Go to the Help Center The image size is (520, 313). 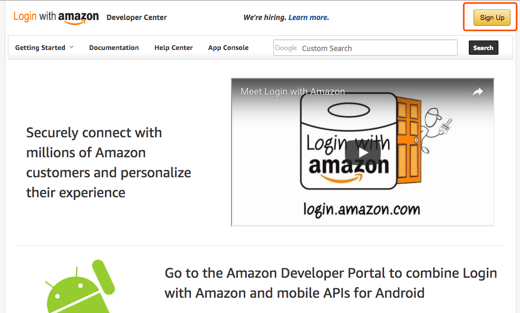coord(174,48)
